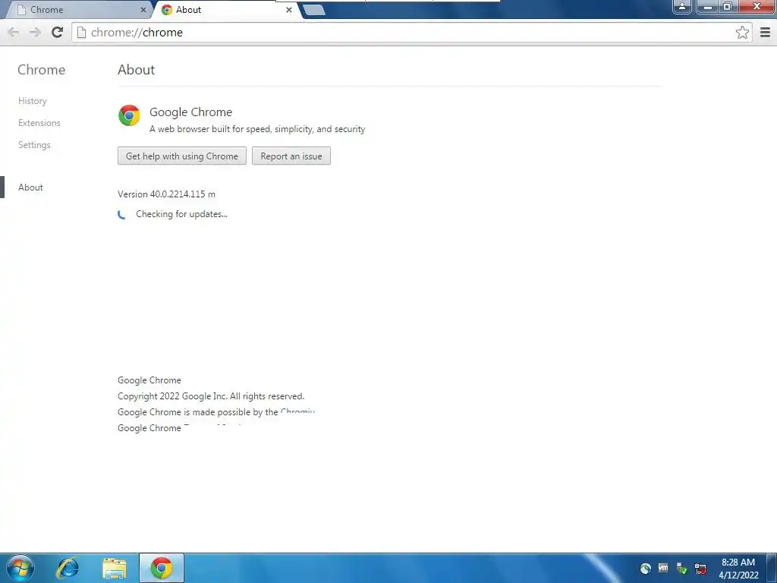Open Extensions in the sidebar

(39, 122)
